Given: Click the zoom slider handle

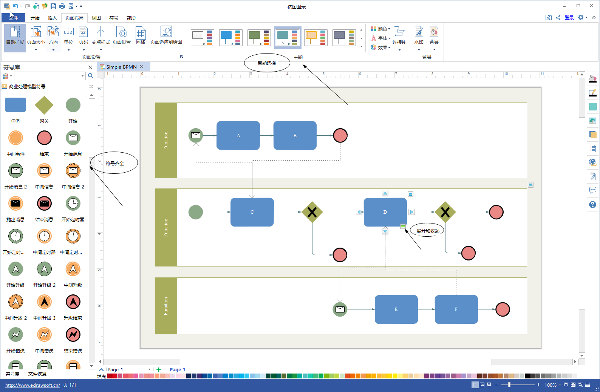Looking at the screenshot, I should [x=509, y=385].
